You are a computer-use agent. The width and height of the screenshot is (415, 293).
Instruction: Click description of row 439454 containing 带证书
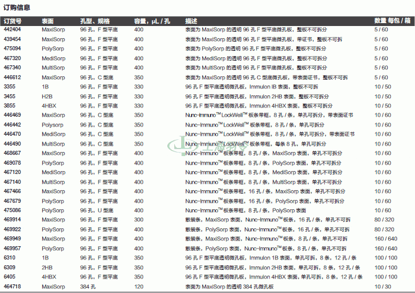(x=263, y=39)
